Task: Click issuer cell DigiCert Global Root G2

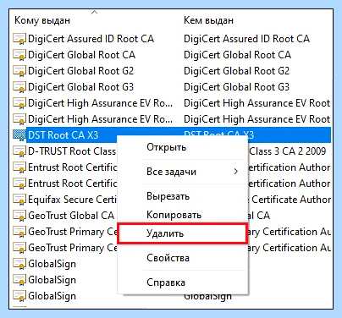Action: click(236, 71)
